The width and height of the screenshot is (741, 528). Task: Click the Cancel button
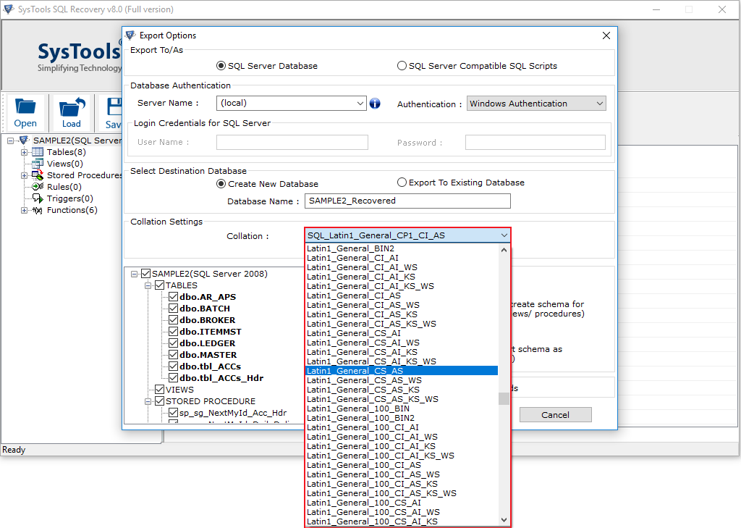555,415
